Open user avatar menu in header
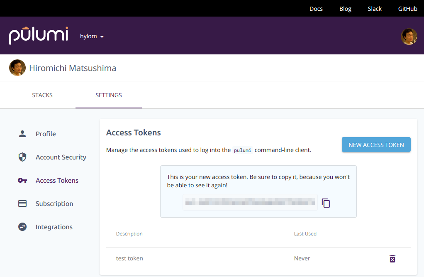Image resolution: width=424 pixels, height=277 pixels. 409,37
